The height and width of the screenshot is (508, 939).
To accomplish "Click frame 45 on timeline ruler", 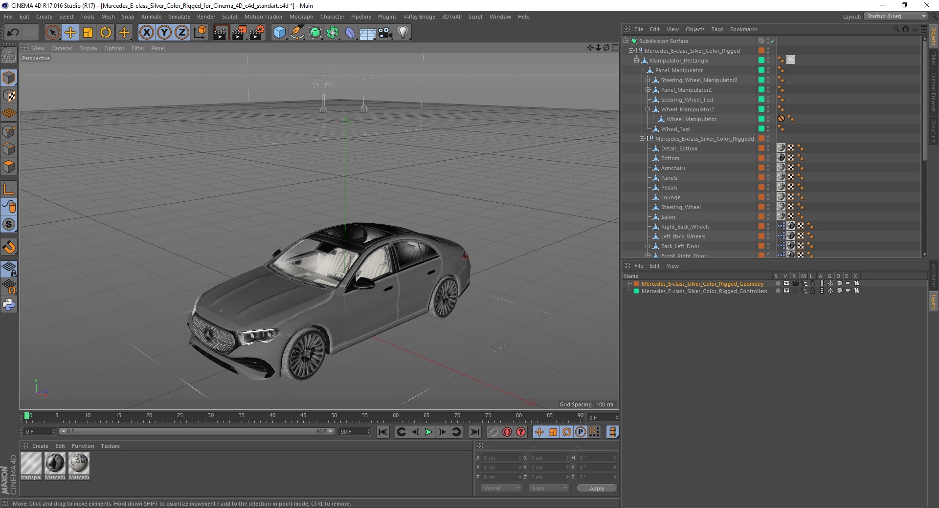I will click(x=303, y=416).
